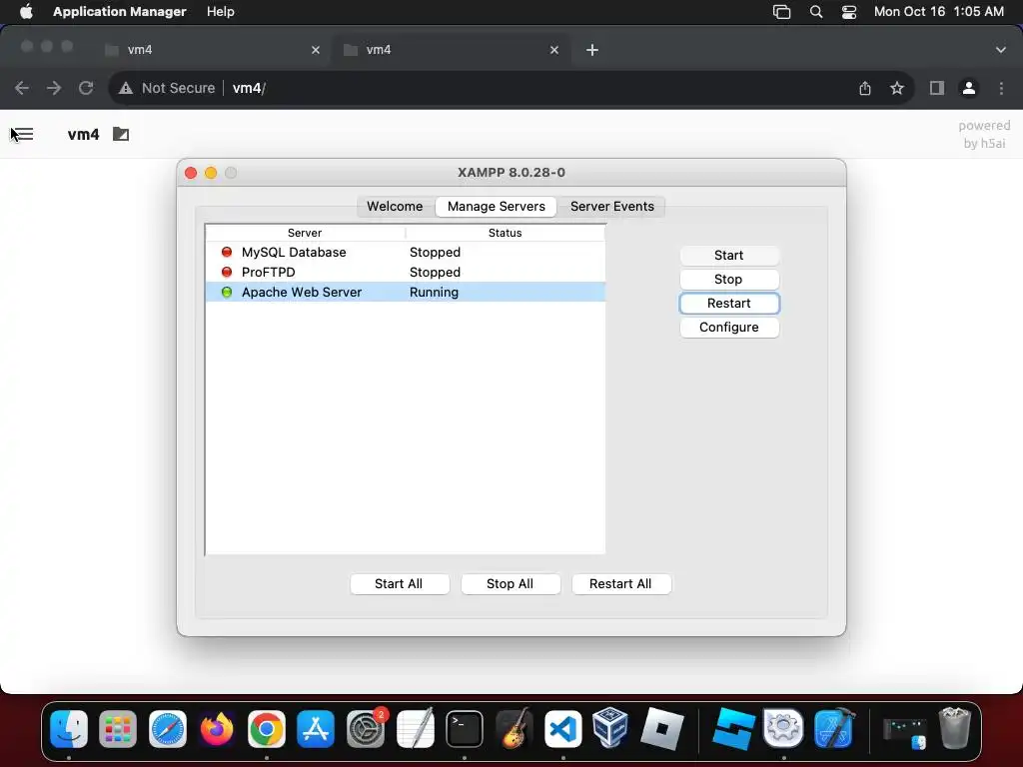Open the Chrome three-dot menu

pos(1001,88)
